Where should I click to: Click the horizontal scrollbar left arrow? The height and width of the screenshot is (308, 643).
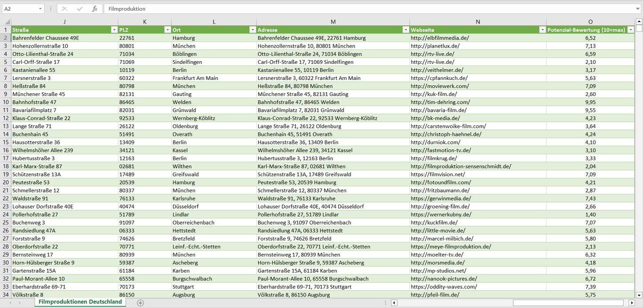pos(394,303)
